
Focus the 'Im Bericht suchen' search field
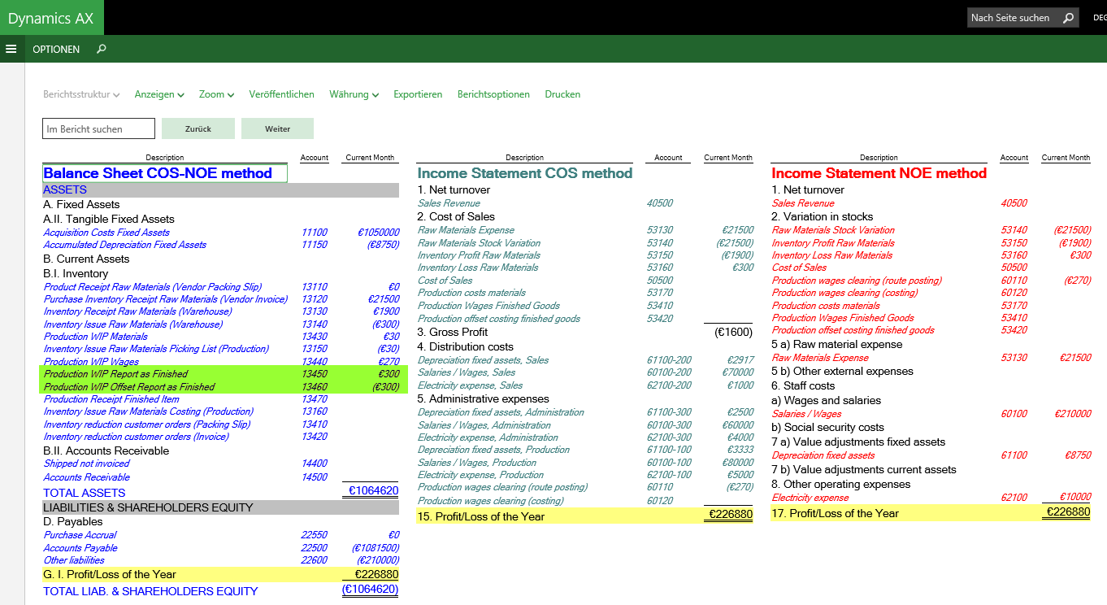tap(98, 128)
